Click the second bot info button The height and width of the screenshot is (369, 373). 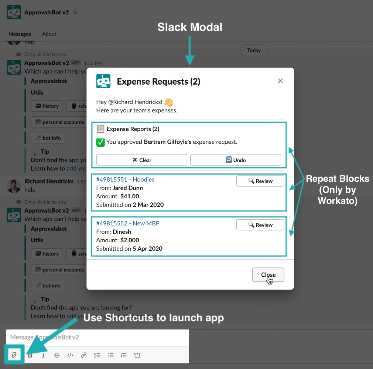pos(48,286)
